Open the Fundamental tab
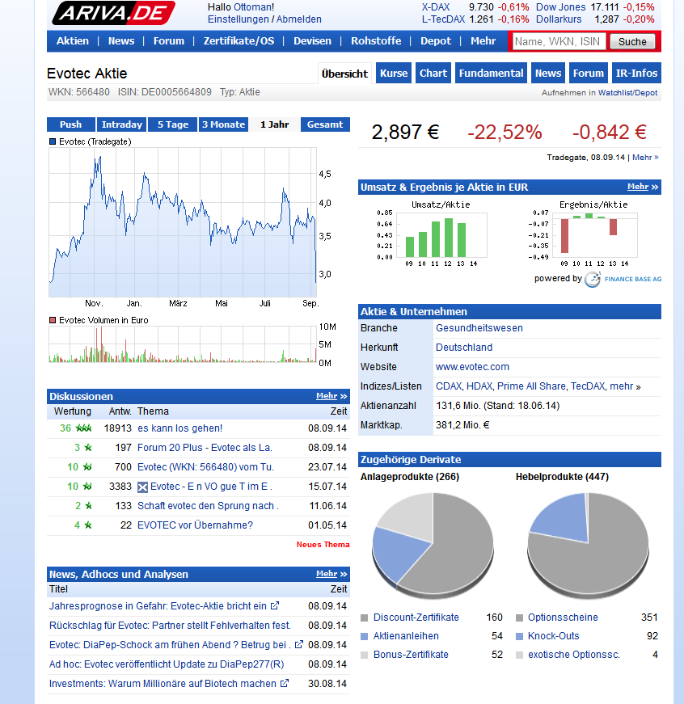This screenshot has width=684, height=704. click(492, 74)
